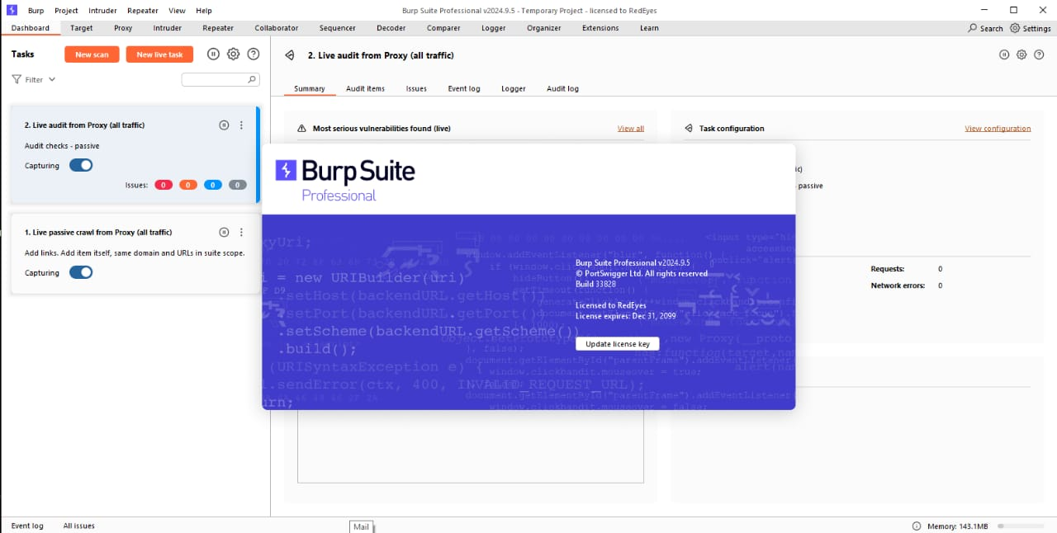Click the orange medium-severity issues badge
The image size is (1057, 533).
tap(188, 185)
